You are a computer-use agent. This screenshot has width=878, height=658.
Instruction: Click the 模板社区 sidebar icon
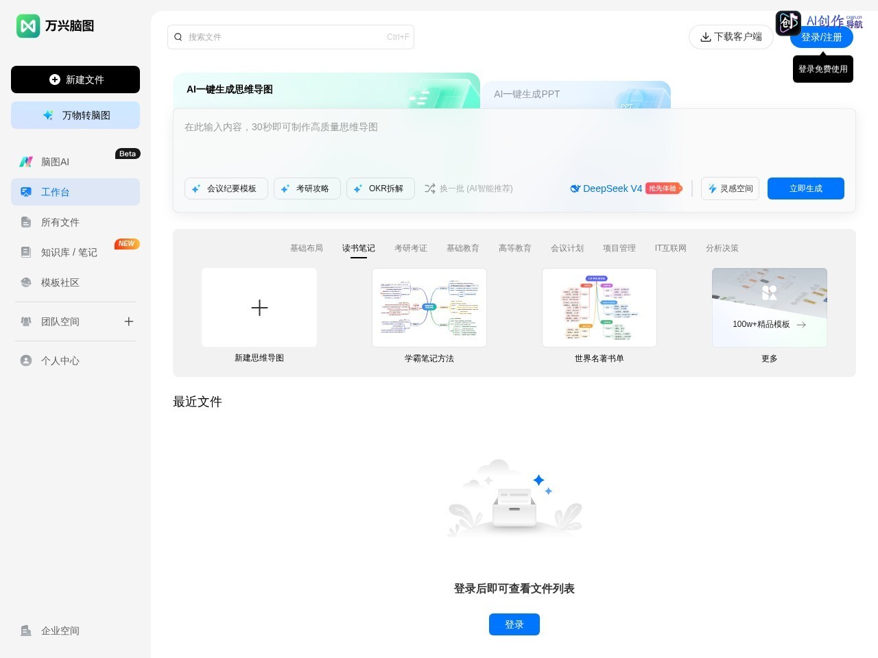coord(26,282)
